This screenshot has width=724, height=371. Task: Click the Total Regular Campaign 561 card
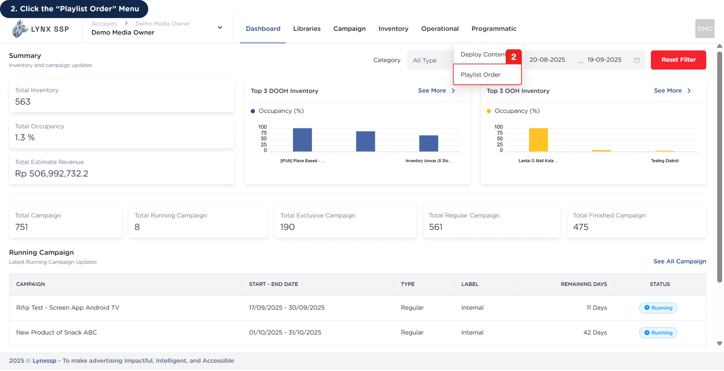(x=492, y=222)
